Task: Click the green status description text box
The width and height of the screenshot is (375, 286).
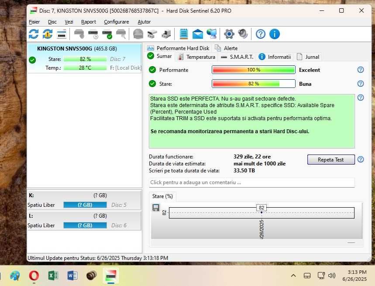Action: [251, 121]
